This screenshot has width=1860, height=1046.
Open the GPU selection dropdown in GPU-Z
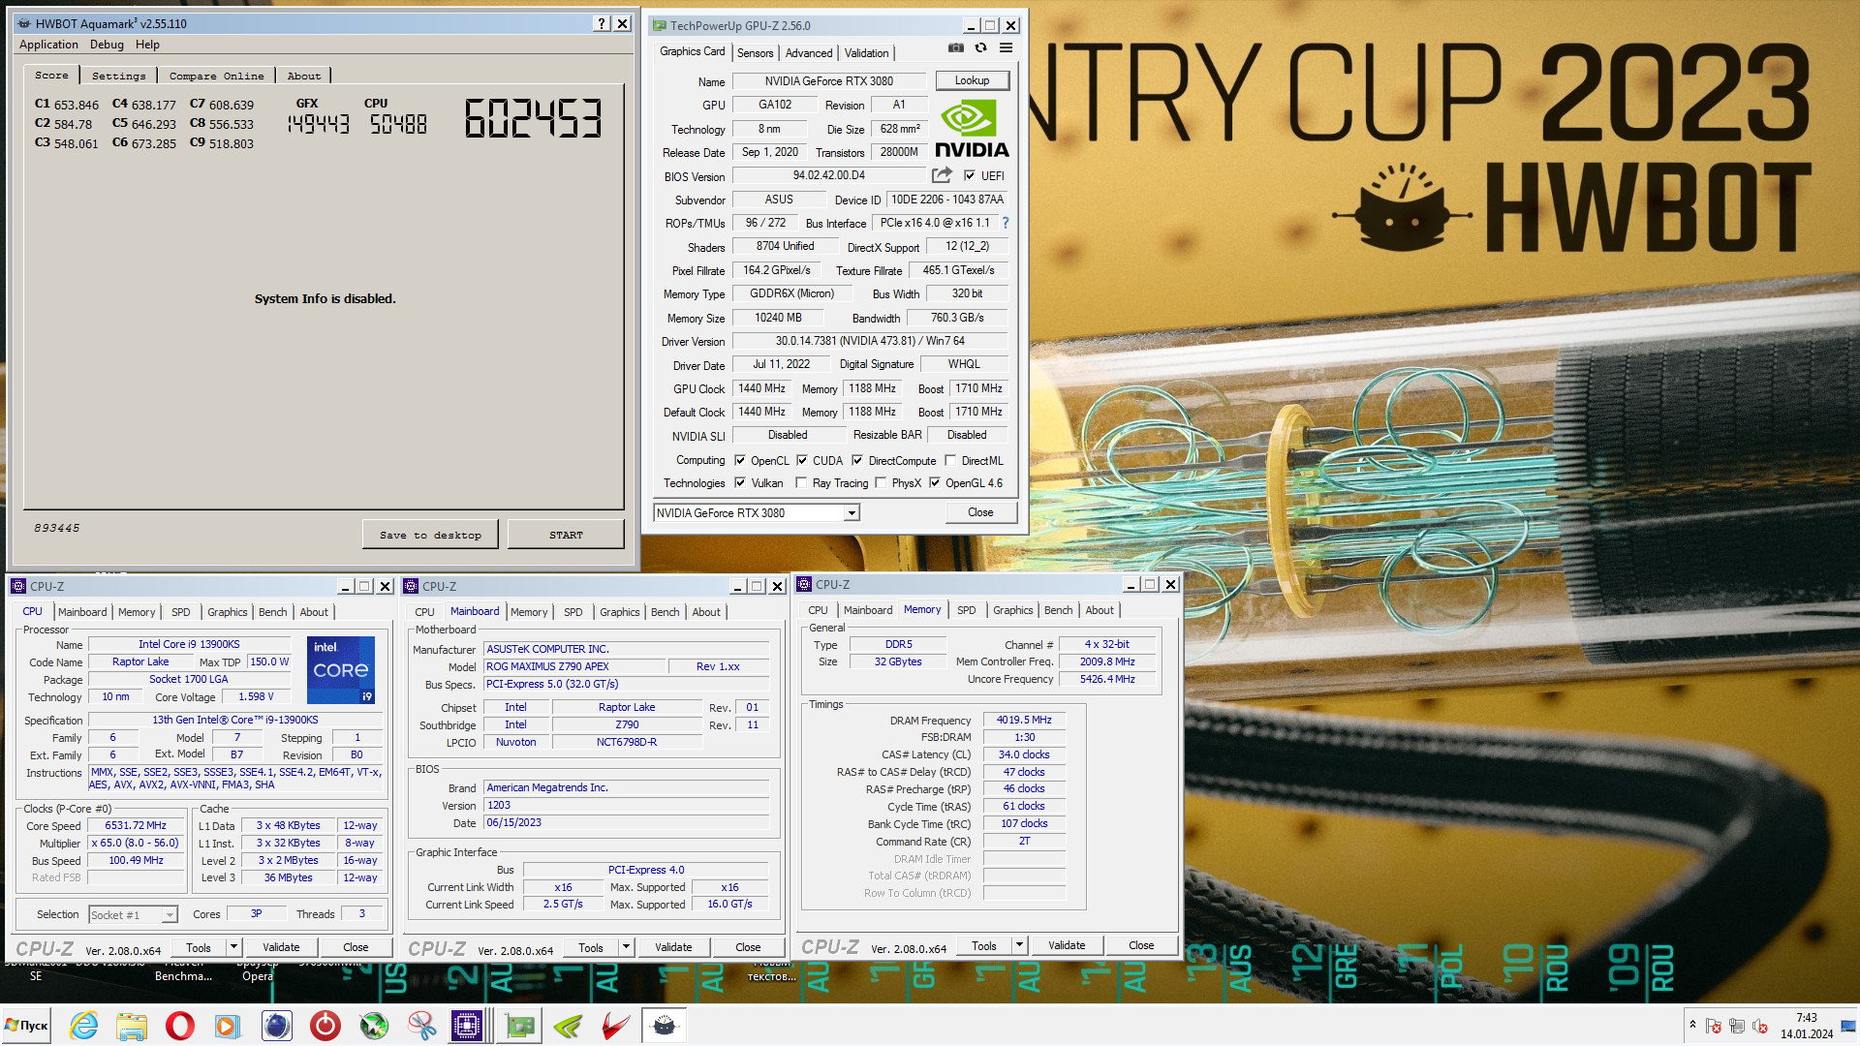[757, 513]
